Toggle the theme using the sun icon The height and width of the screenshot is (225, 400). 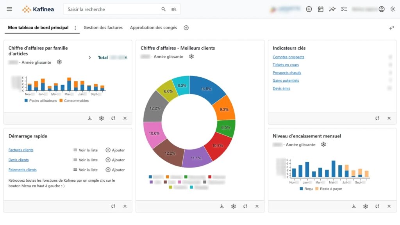pyautogui.click(x=393, y=9)
